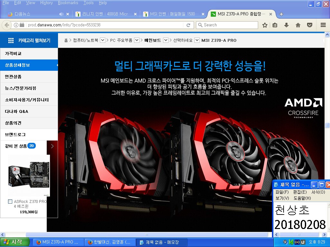Open the Help menu
The width and height of the screenshot is (330, 247).
[x=103, y=3]
